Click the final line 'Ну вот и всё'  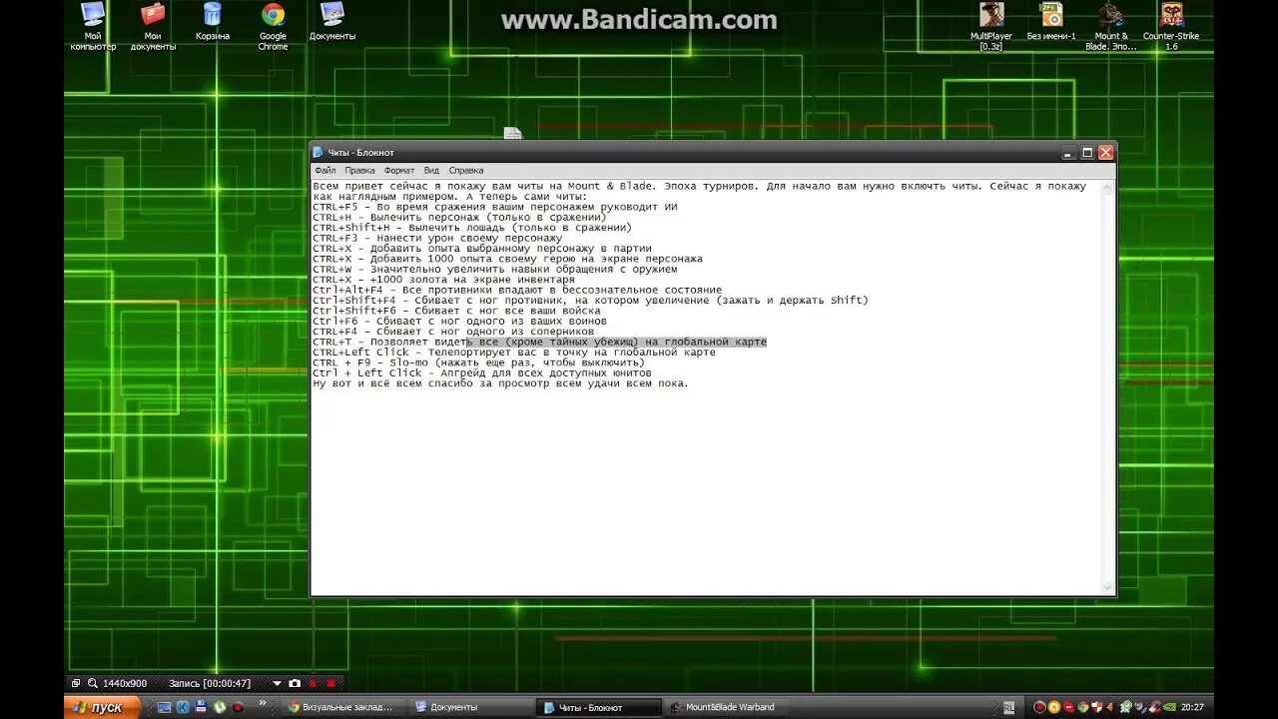point(500,383)
